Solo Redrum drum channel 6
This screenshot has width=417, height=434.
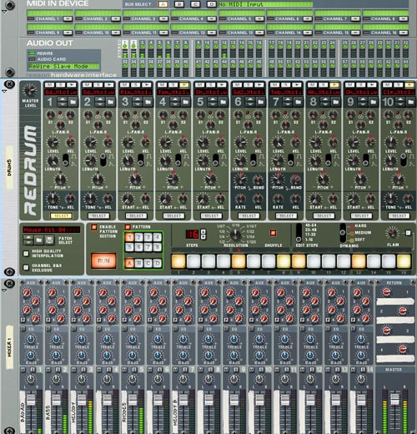pos(248,84)
